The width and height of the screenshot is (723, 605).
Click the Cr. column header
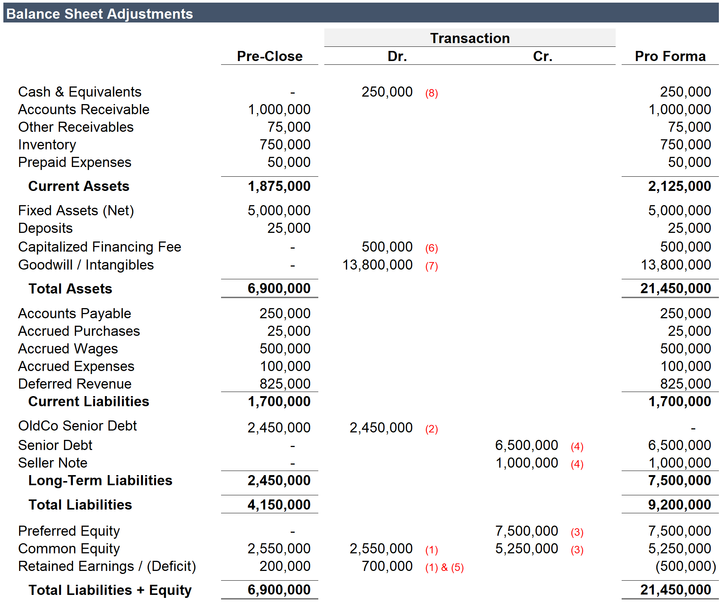pos(542,56)
